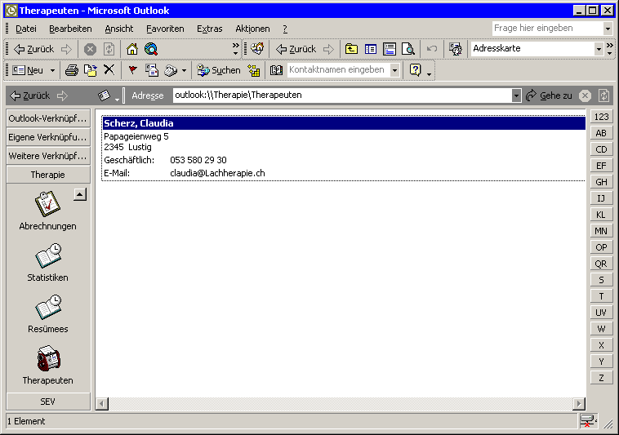Switch to Eigene Verknüpfu... group
This screenshot has width=619, height=435.
(x=47, y=137)
